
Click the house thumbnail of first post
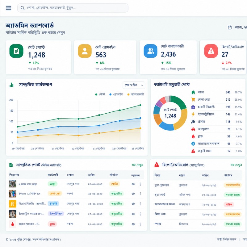click(13, 184)
